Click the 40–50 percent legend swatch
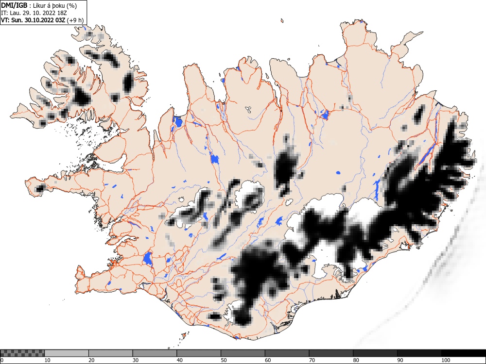The width and height of the screenshot is (486, 364). coord(199,353)
